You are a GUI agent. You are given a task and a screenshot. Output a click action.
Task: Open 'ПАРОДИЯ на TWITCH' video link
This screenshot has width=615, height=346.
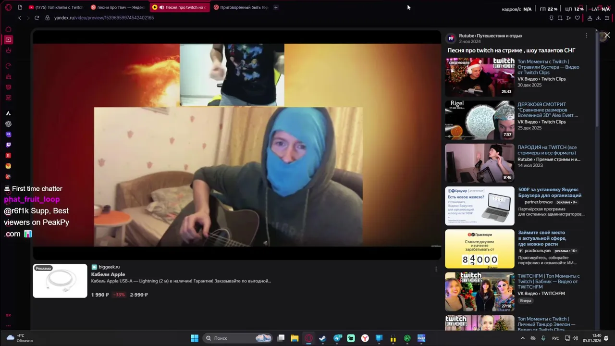coord(547,150)
